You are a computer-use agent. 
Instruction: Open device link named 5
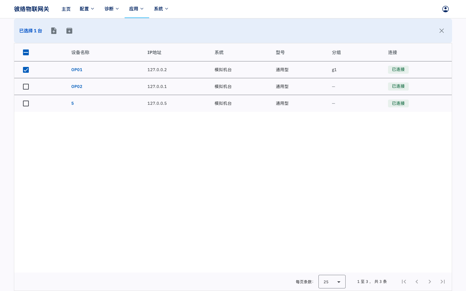72,103
